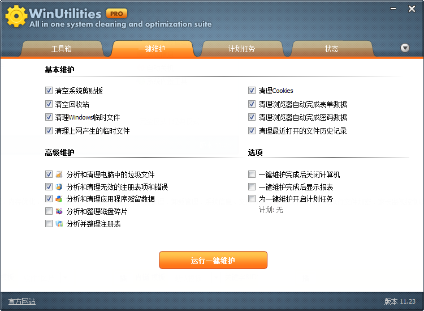Click the application residual data icon
The height and width of the screenshot is (311, 424).
click(59, 199)
